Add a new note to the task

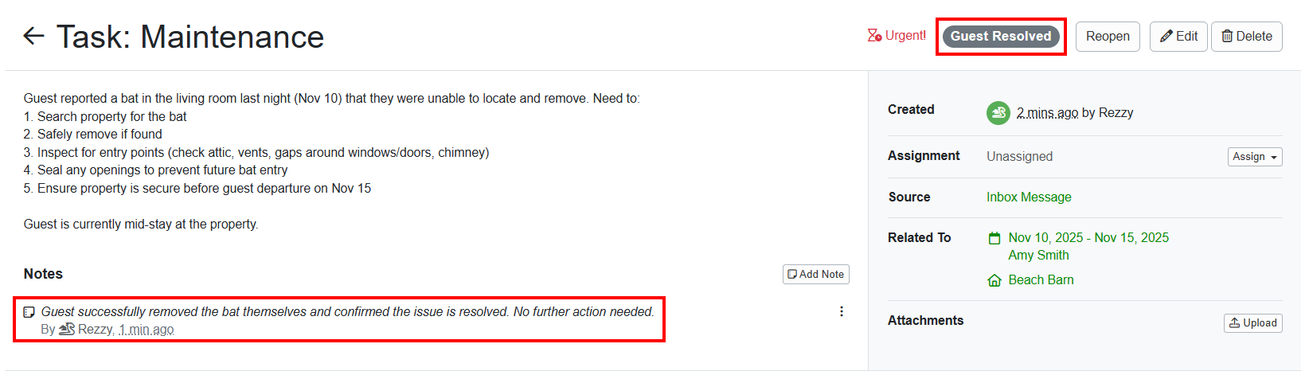click(x=815, y=274)
